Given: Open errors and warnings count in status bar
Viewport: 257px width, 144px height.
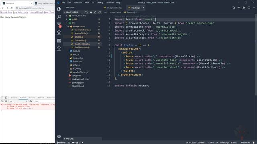Looking at the screenshot, I should [x=76, y=142].
